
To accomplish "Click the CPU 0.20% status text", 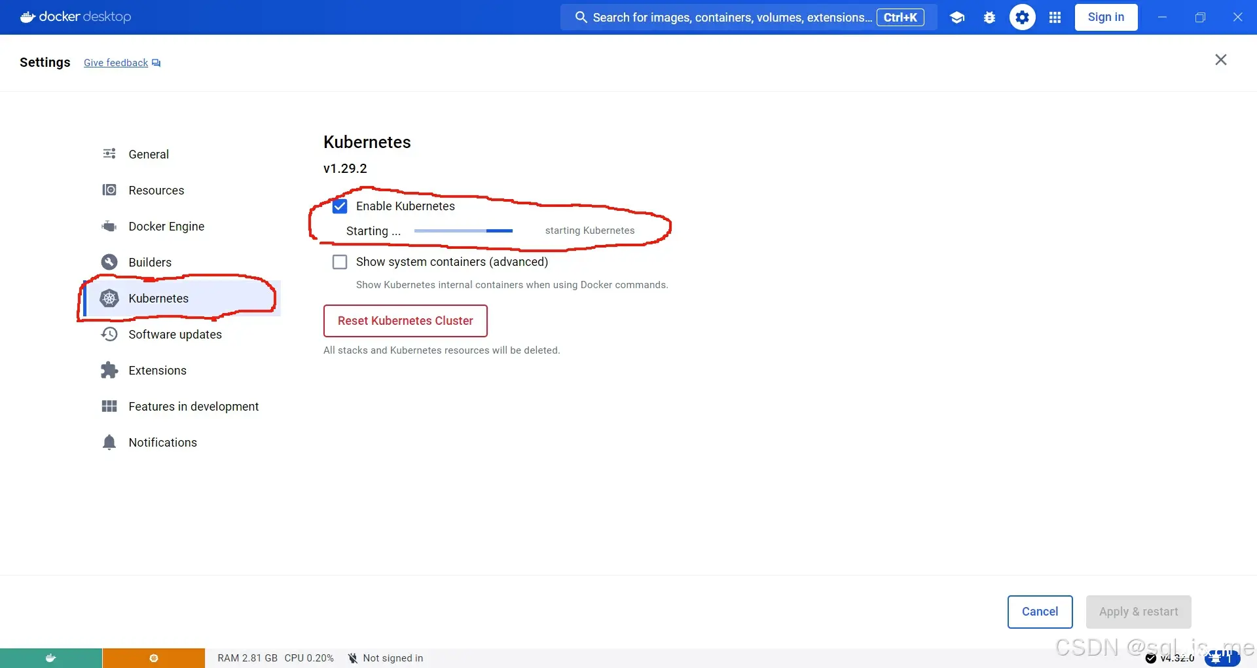I will point(309,658).
